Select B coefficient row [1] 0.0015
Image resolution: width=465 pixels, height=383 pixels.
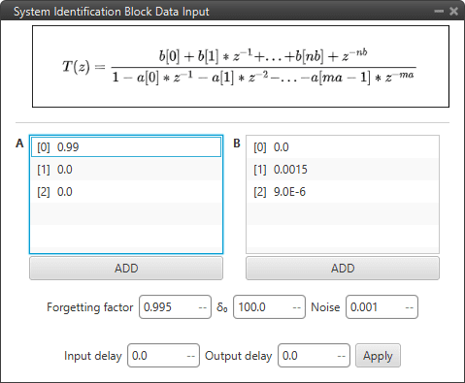point(343,170)
